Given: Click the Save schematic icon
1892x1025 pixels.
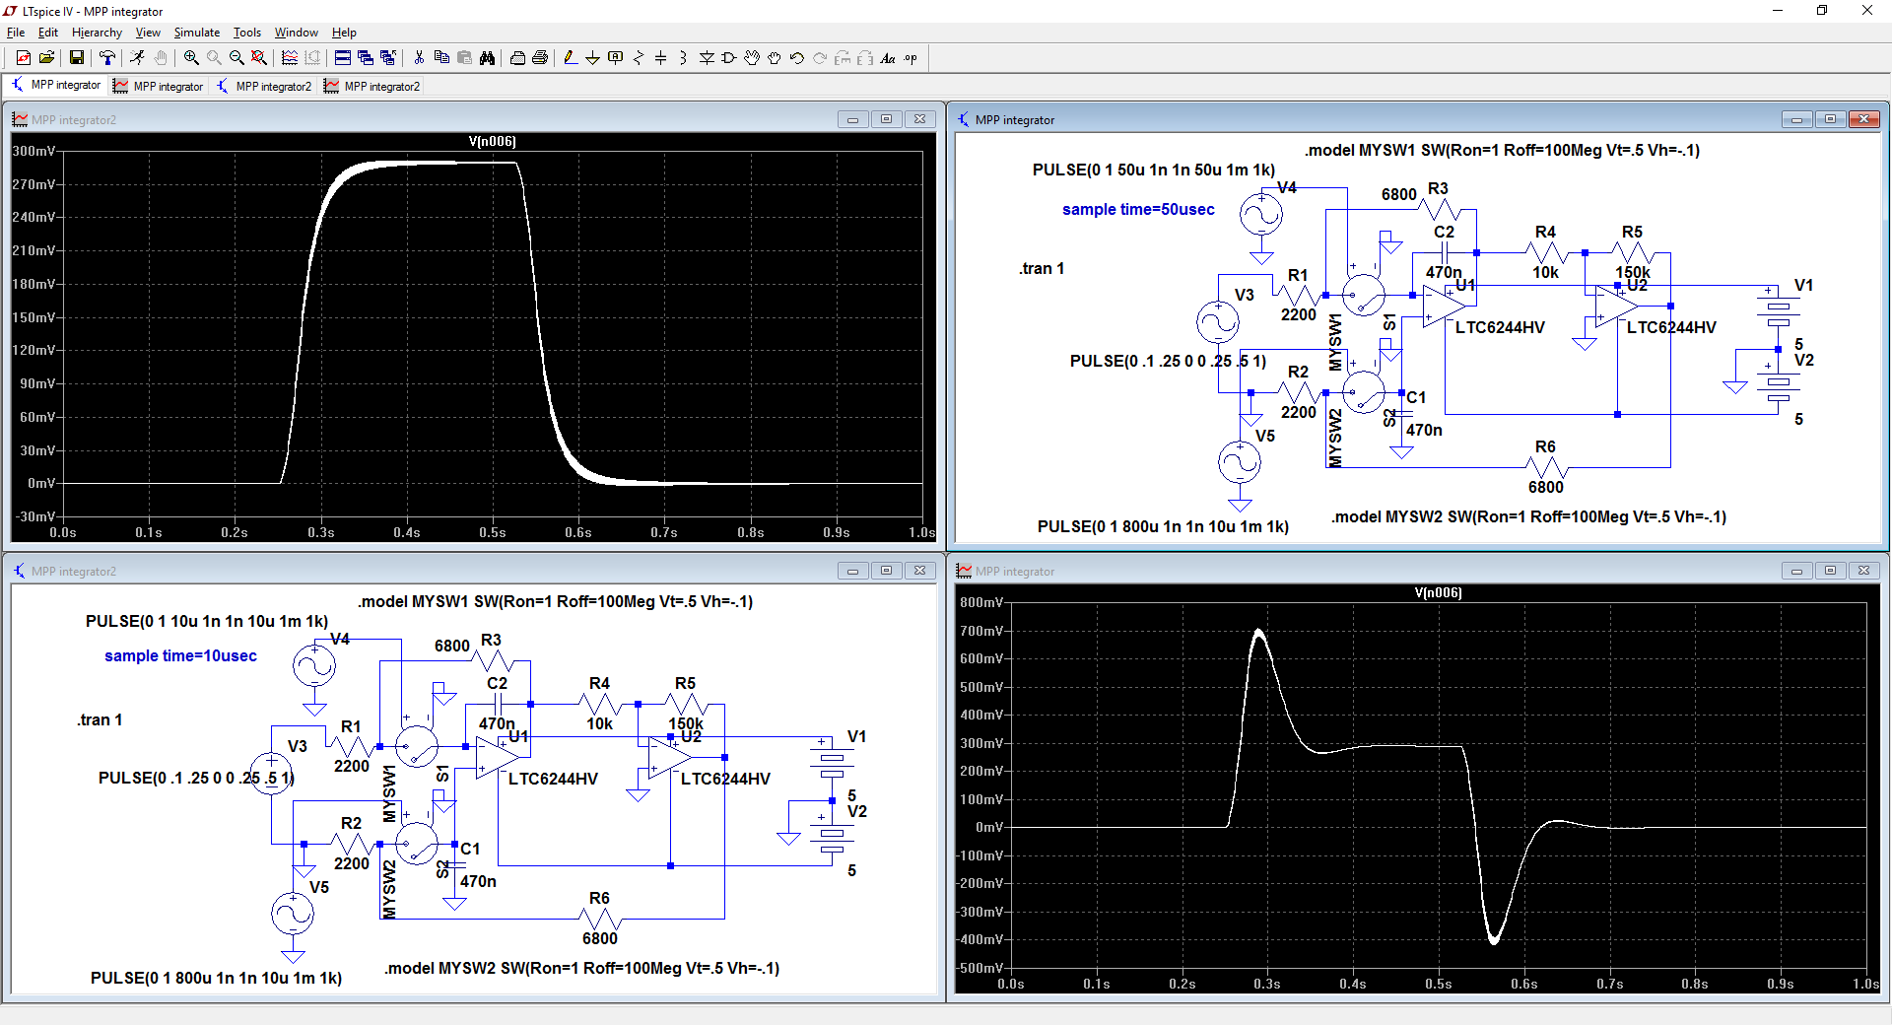Looking at the screenshot, I should click(x=76, y=58).
